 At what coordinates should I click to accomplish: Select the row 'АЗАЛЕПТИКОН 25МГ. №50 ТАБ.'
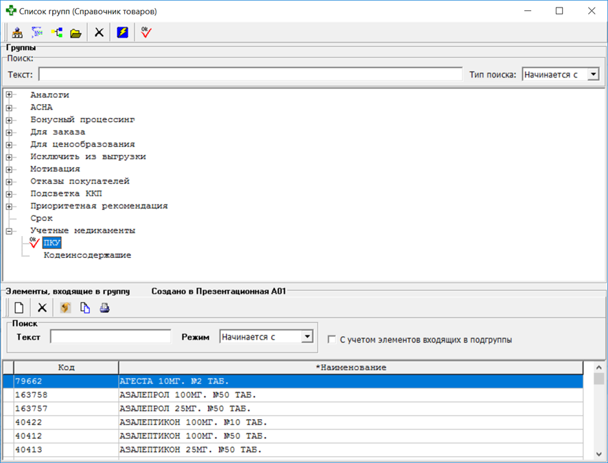293,449
